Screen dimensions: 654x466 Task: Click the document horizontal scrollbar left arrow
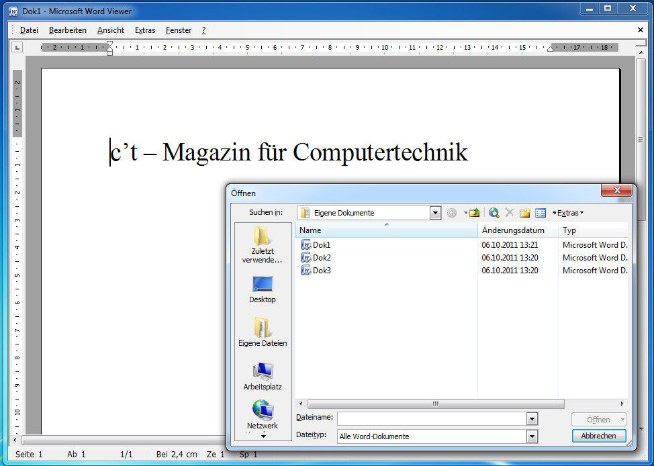(x=15, y=440)
